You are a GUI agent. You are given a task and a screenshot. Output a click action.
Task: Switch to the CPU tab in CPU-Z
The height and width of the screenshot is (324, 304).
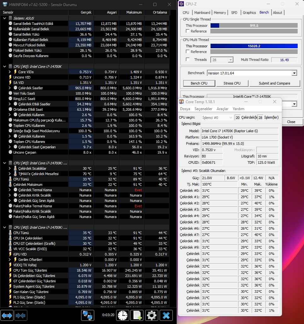(x=186, y=13)
